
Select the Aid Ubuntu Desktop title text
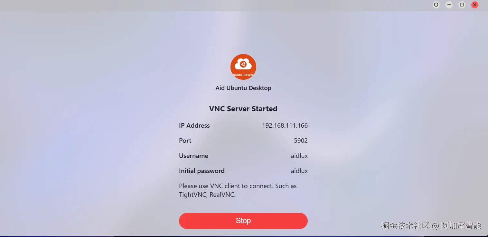coord(243,88)
